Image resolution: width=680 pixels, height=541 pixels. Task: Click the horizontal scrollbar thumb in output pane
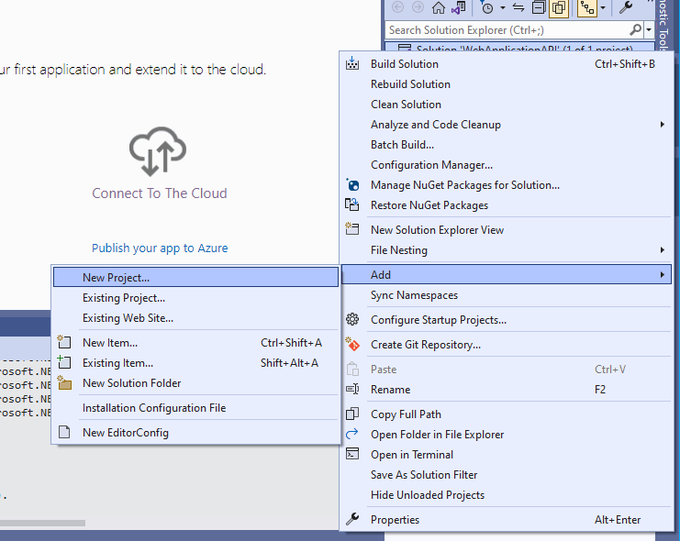pos(42,523)
